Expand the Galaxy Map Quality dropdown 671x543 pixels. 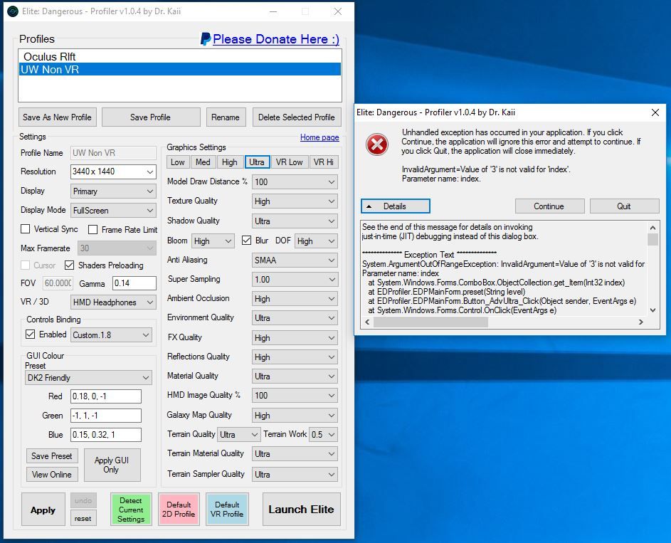pos(295,416)
